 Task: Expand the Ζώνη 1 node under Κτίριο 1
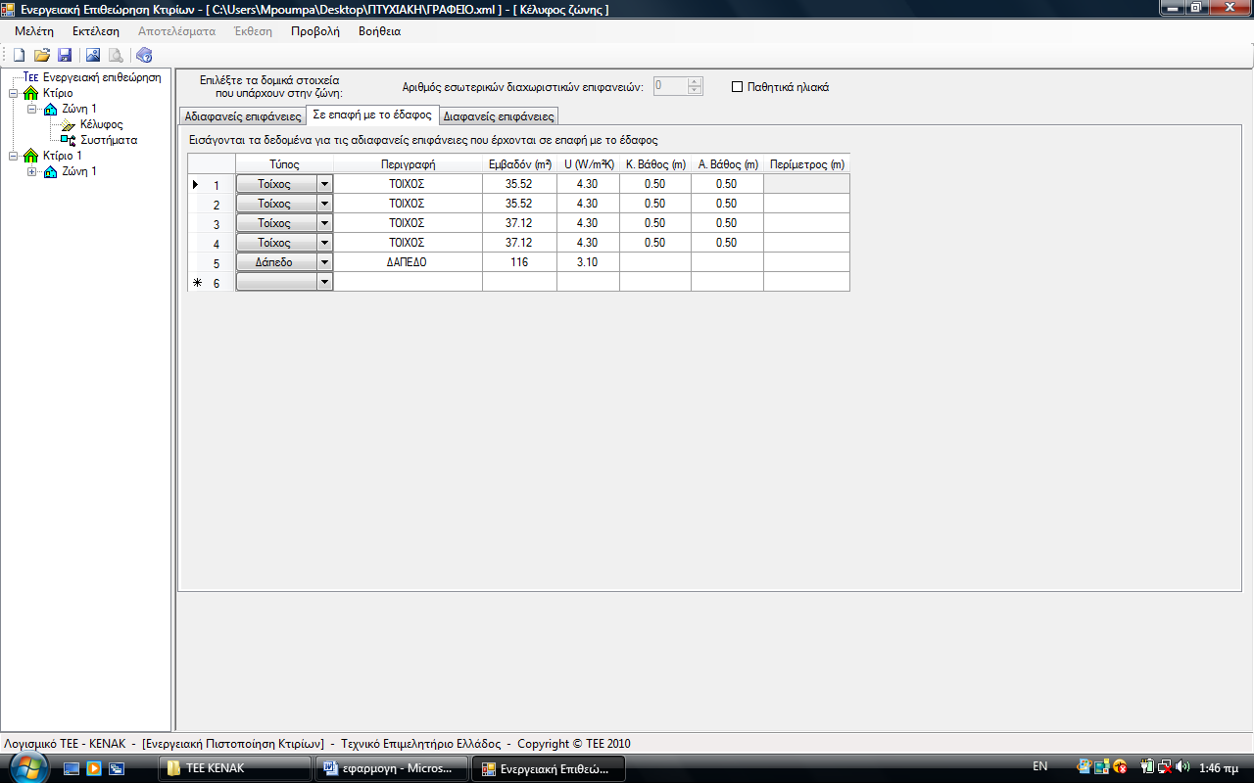(x=32, y=171)
